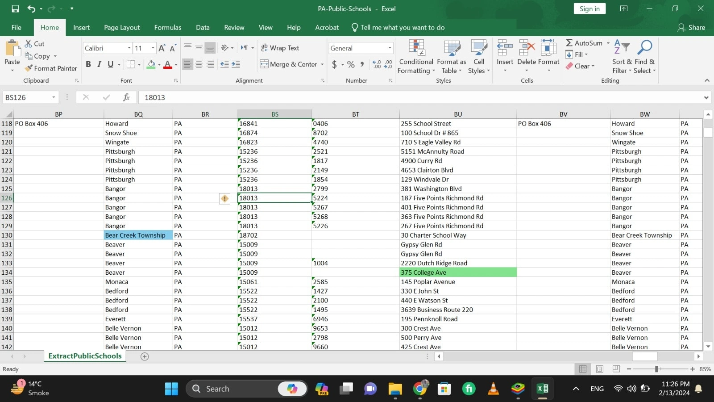714x402 pixels.
Task: Click the Increase Decimal icon
Action: point(377,64)
